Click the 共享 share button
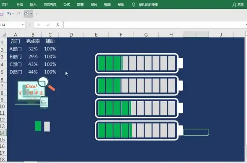 238,5
